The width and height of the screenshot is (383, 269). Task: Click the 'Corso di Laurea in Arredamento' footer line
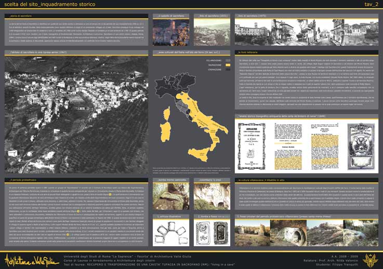[x=109, y=261]
